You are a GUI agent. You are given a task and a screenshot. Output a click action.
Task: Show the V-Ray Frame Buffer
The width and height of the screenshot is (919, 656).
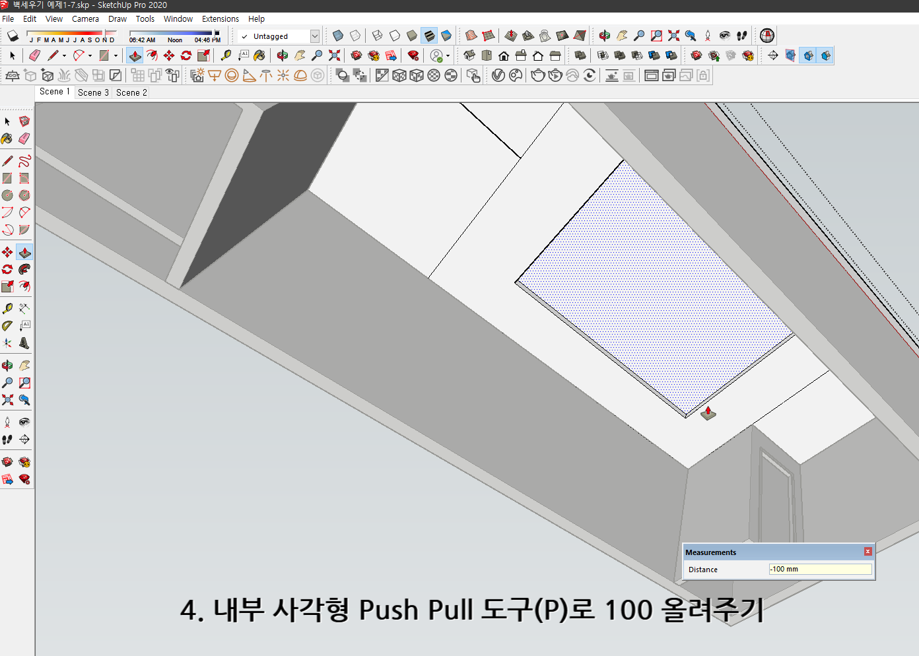click(652, 75)
